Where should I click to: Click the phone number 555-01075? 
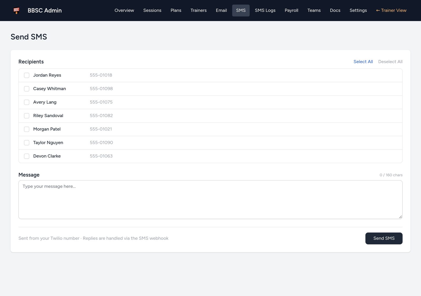pyautogui.click(x=101, y=102)
